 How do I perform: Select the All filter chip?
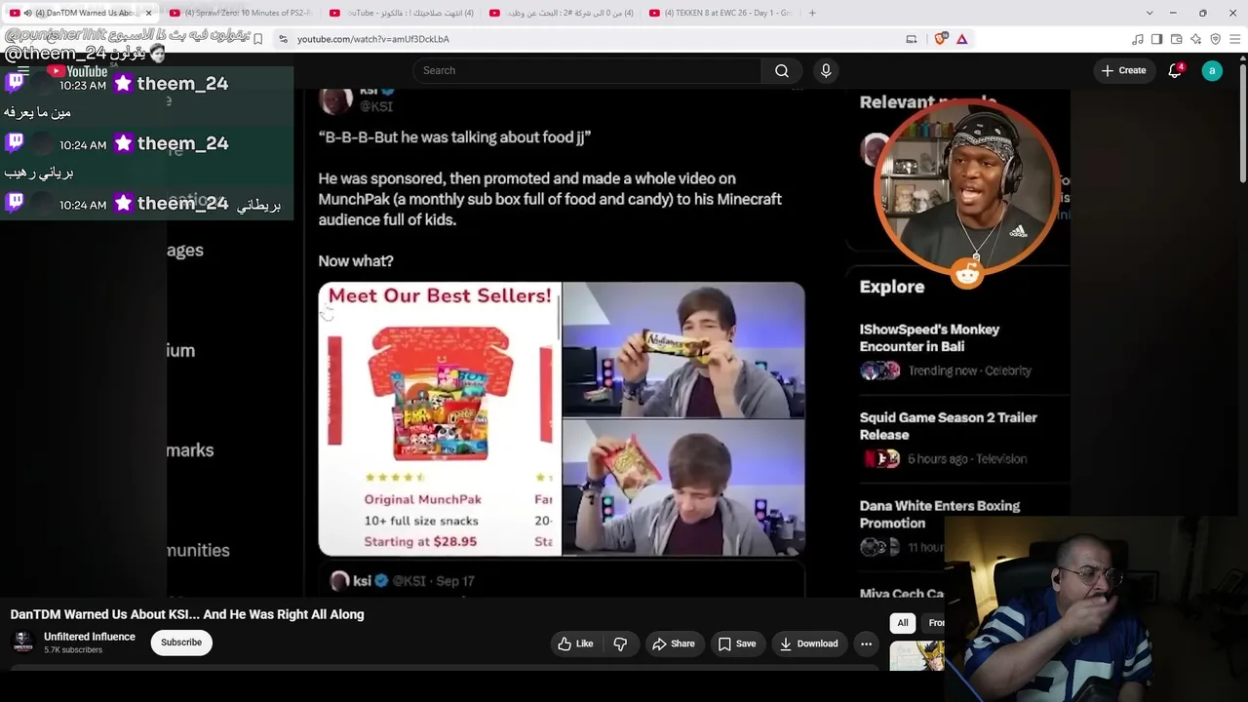pos(903,623)
